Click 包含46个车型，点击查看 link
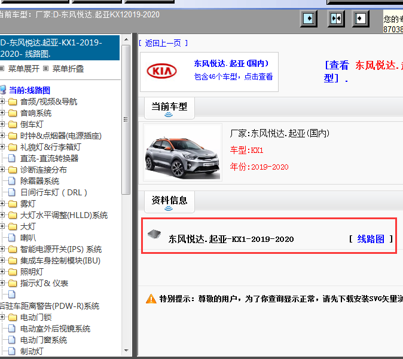Viewport: 403px width, 359px height. pos(233,76)
